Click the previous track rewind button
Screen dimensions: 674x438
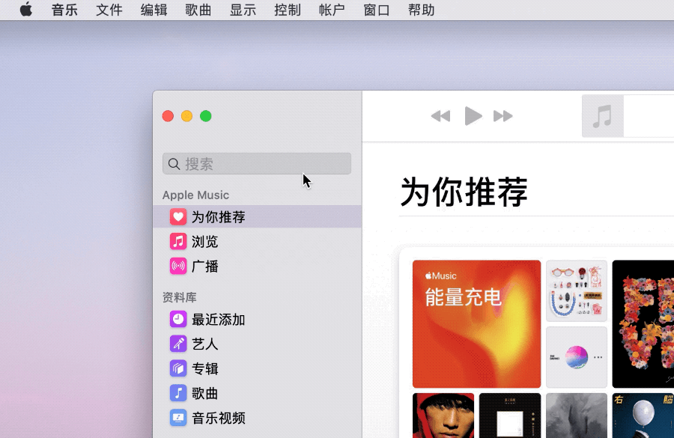point(440,116)
